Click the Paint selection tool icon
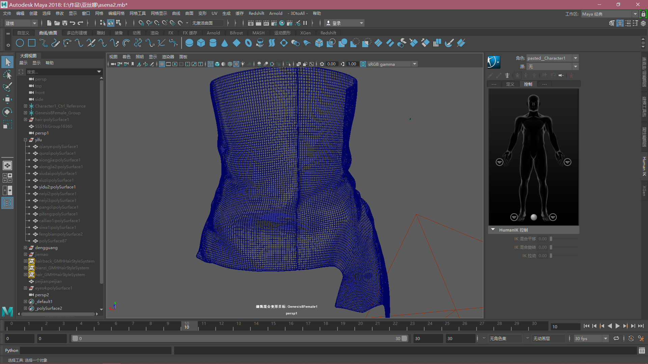Image resolution: width=648 pixels, height=364 pixels. pyautogui.click(x=7, y=87)
